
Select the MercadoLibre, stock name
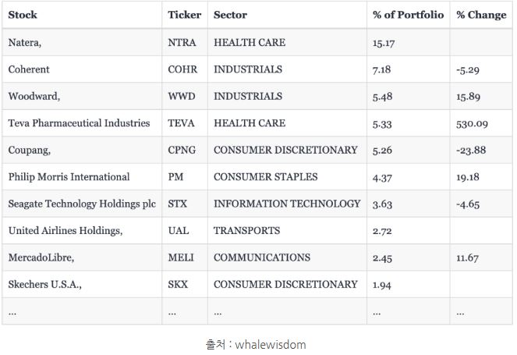tap(41, 257)
